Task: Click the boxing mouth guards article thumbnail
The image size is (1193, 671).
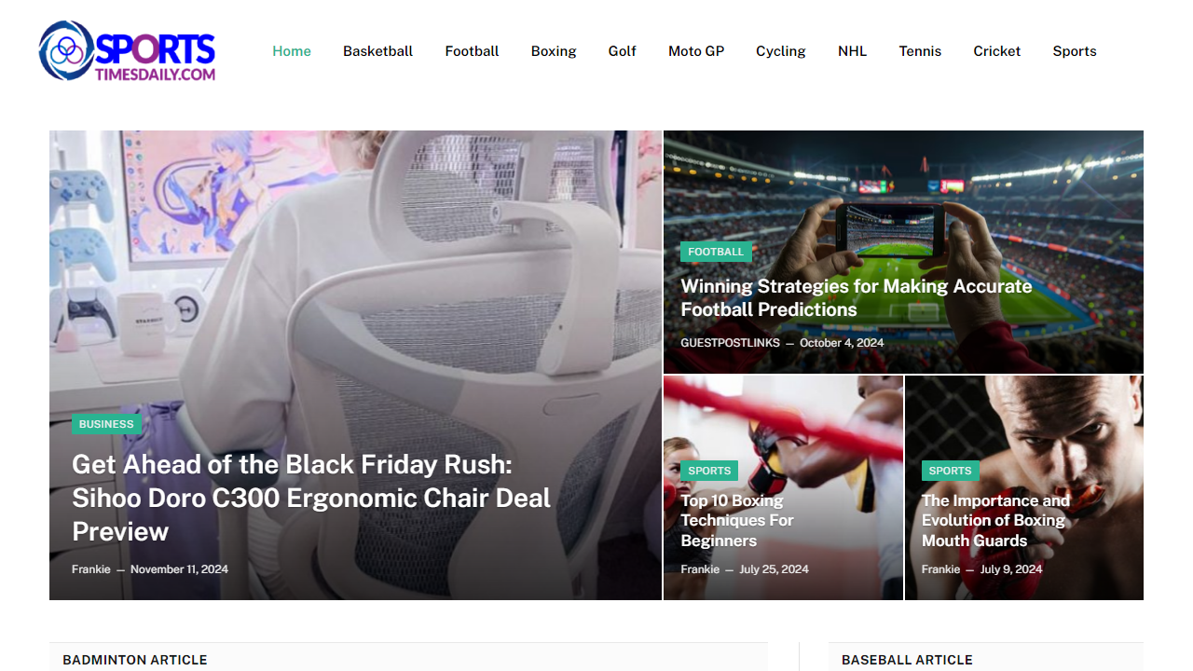Action: click(1023, 419)
